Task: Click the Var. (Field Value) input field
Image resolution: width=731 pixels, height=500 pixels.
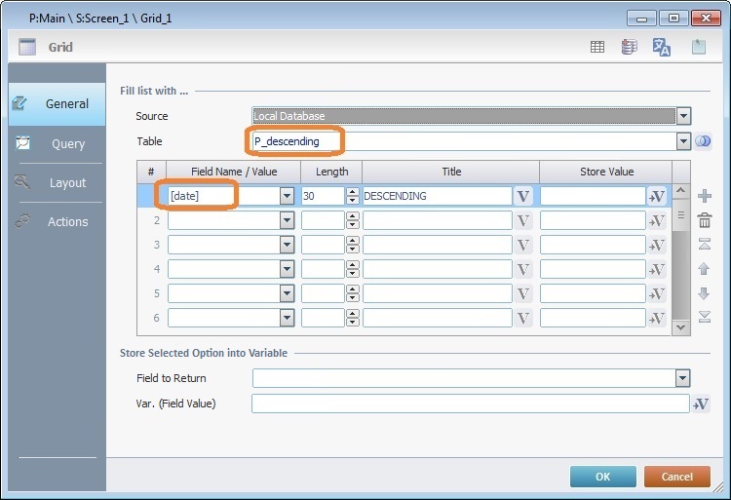Action: click(470, 404)
